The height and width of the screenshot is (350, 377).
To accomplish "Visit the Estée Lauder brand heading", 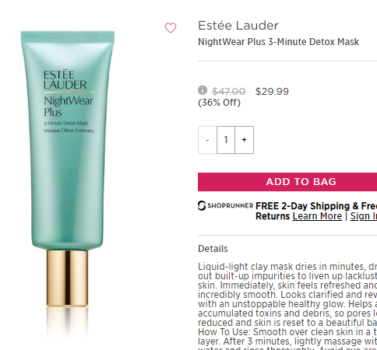I will coord(238,26).
